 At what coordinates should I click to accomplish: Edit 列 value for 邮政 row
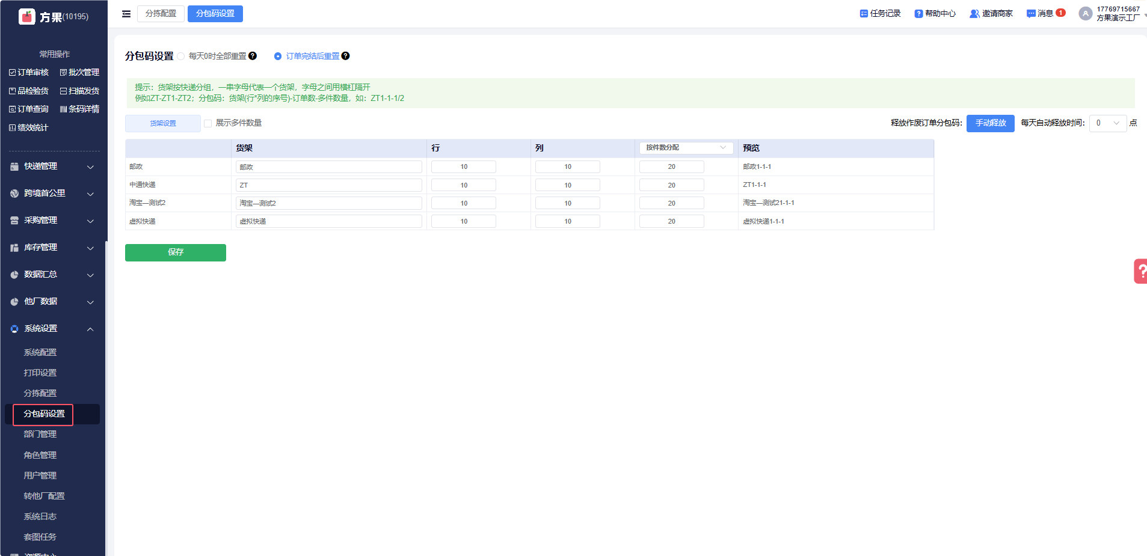coord(568,167)
